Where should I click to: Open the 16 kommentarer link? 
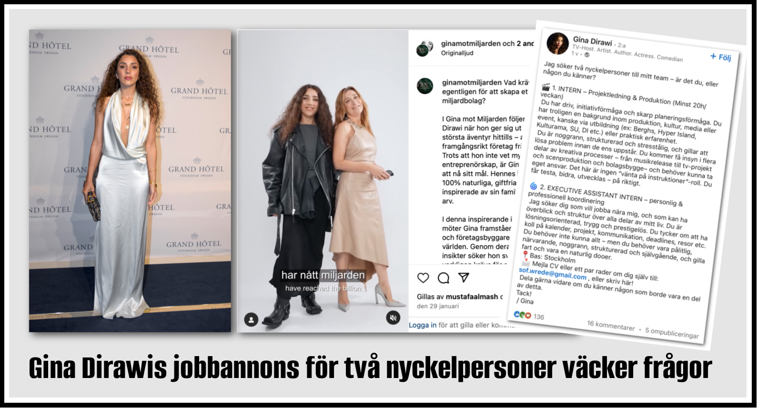[x=611, y=326]
